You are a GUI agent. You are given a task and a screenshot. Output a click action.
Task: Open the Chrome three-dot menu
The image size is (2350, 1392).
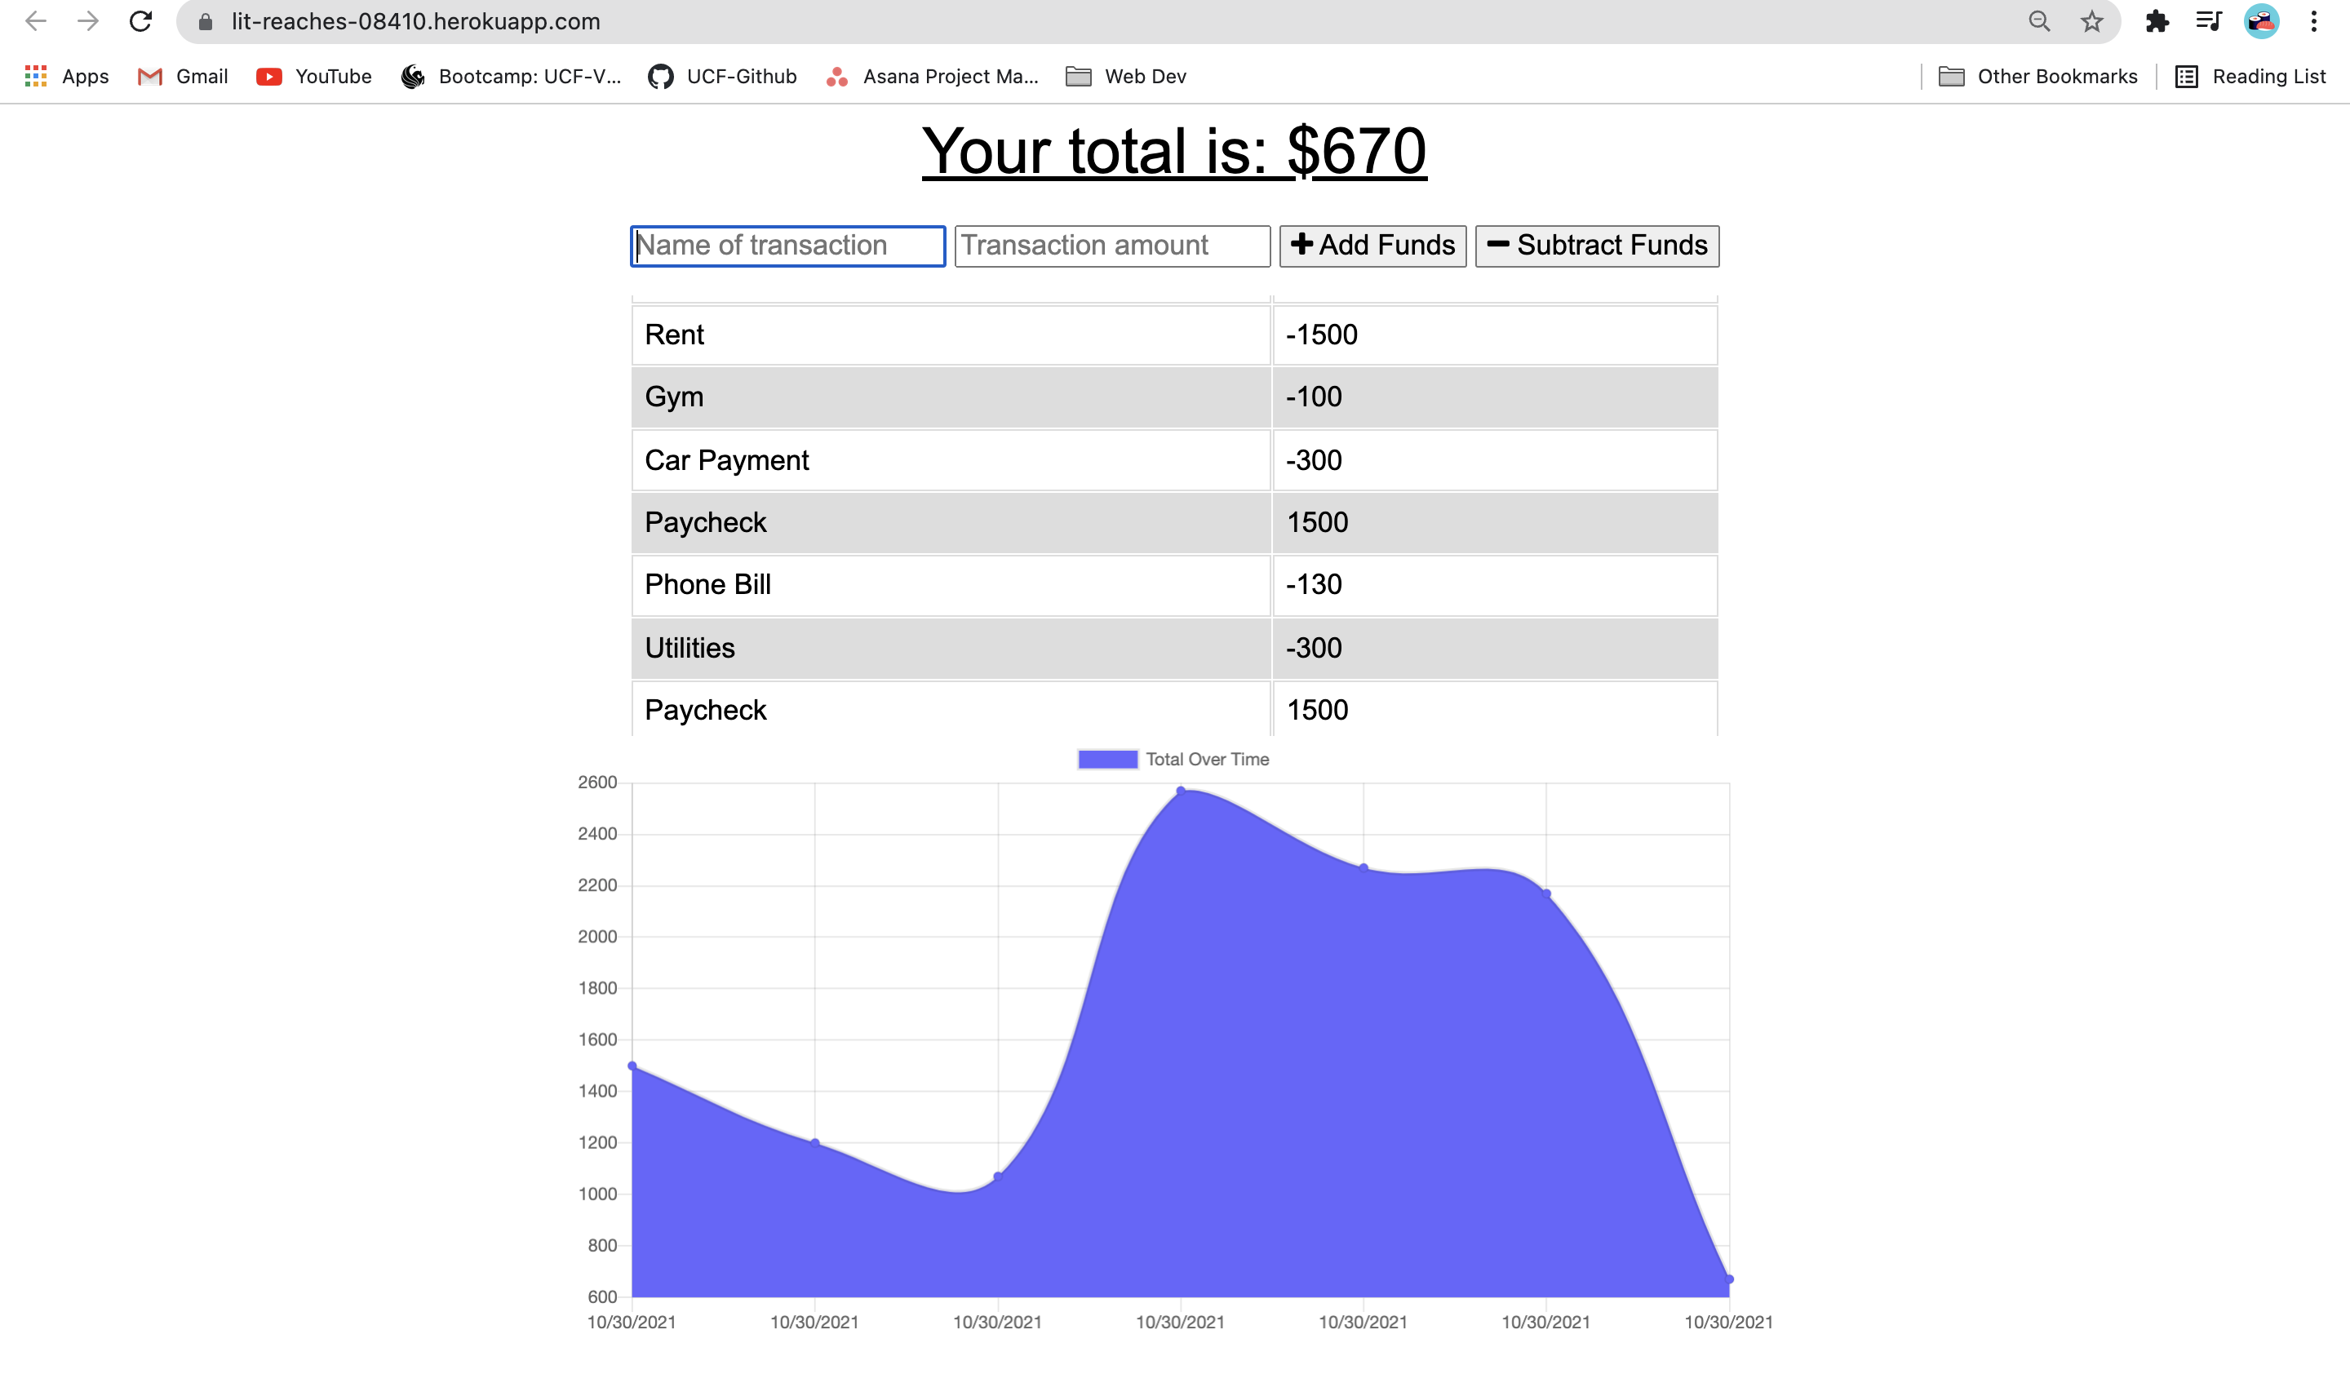coord(2312,20)
